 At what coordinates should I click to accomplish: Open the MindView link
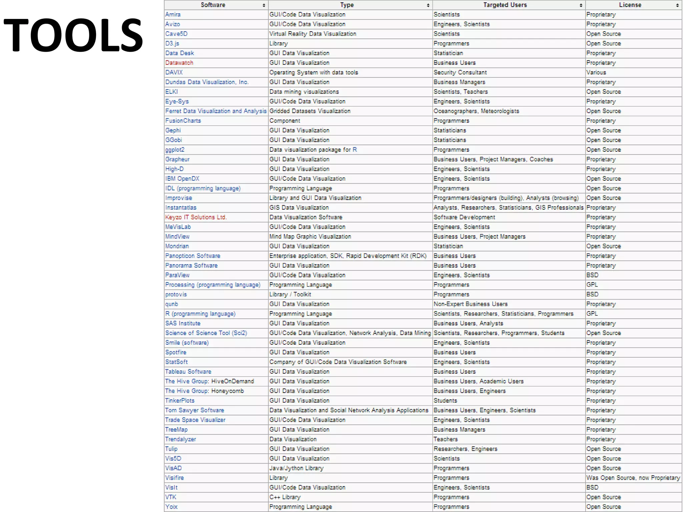[177, 237]
